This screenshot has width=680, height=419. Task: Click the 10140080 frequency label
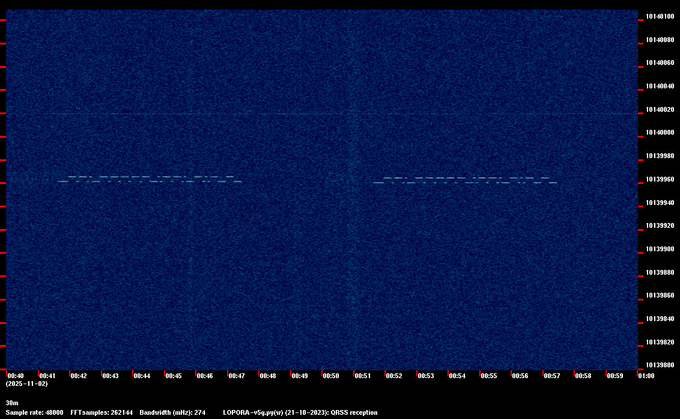click(x=660, y=40)
